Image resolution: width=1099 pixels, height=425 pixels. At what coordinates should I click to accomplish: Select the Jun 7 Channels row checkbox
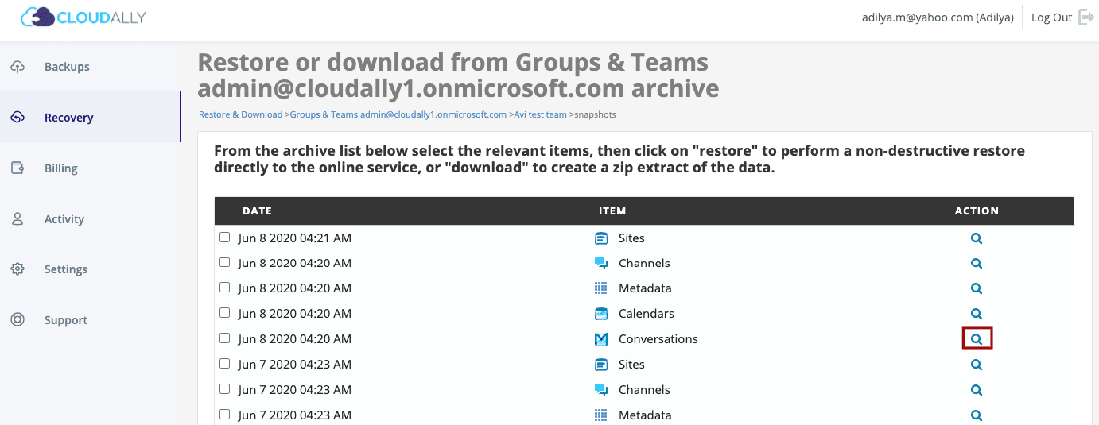225,389
